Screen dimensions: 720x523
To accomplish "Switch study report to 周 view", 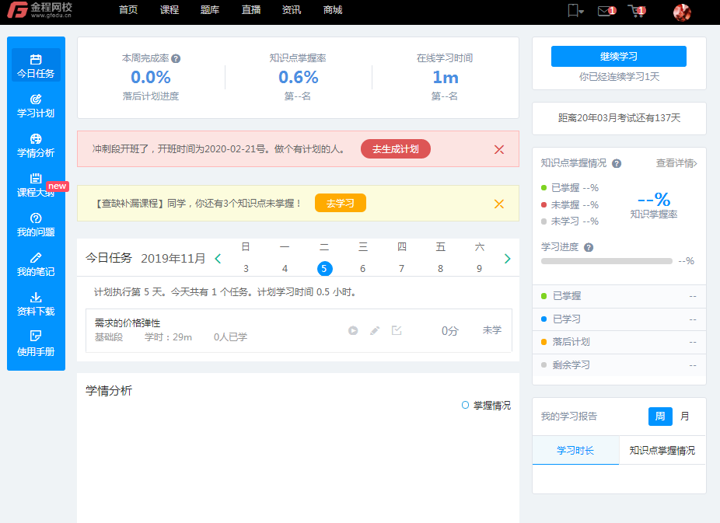I will (660, 417).
